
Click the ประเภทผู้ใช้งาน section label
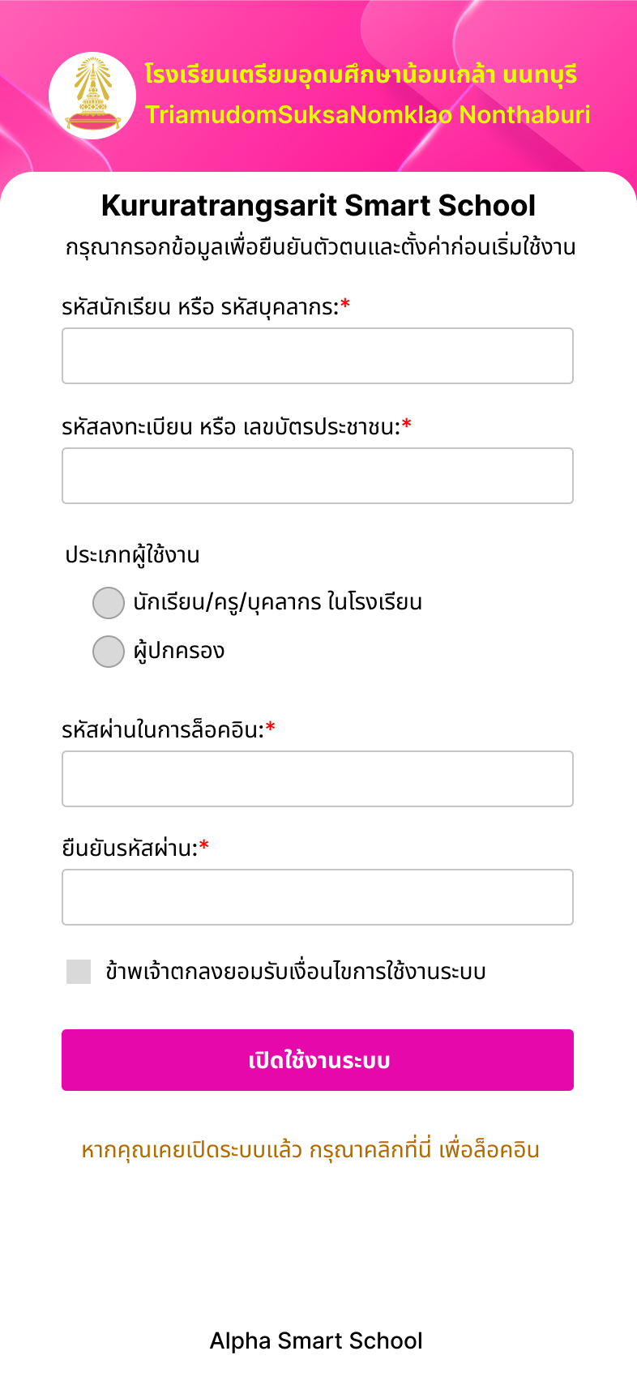pyautogui.click(x=132, y=555)
